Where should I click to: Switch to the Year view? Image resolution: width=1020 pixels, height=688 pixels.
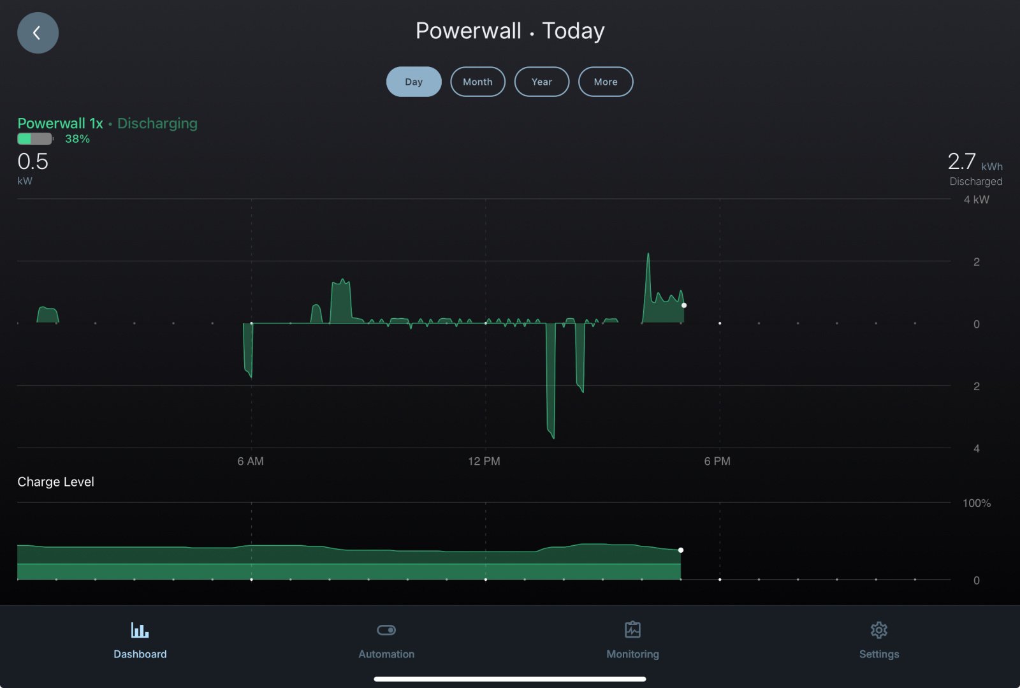click(541, 82)
